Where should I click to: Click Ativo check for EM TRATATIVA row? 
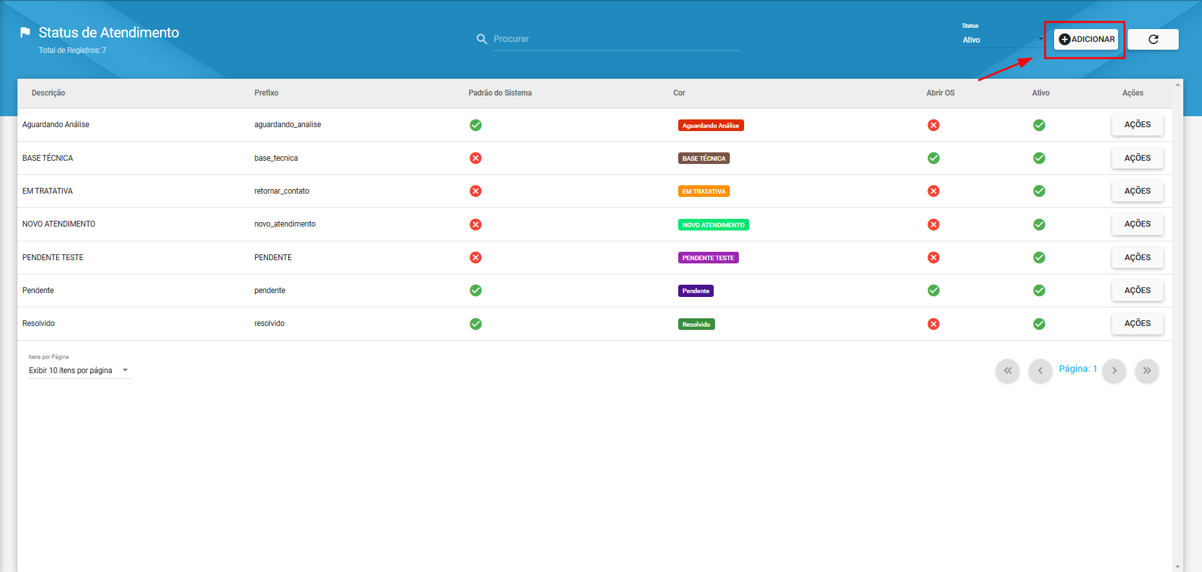tap(1039, 191)
